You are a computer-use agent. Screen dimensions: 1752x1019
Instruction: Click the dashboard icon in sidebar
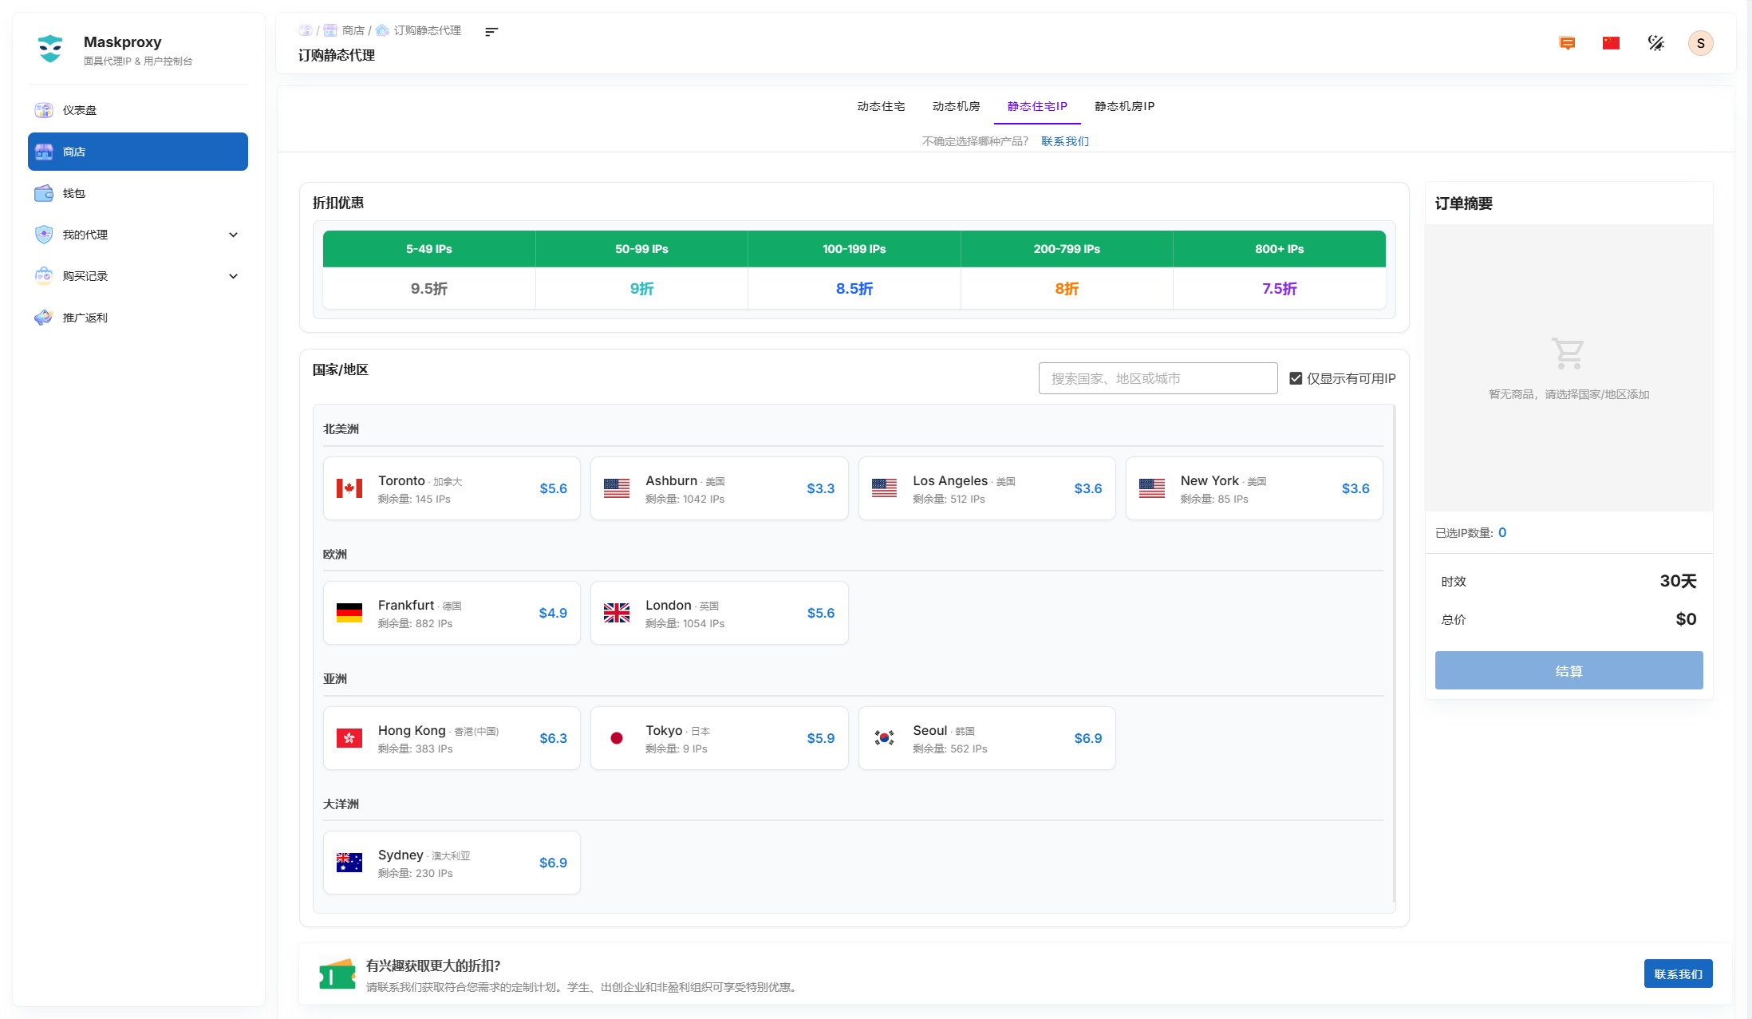pos(44,110)
